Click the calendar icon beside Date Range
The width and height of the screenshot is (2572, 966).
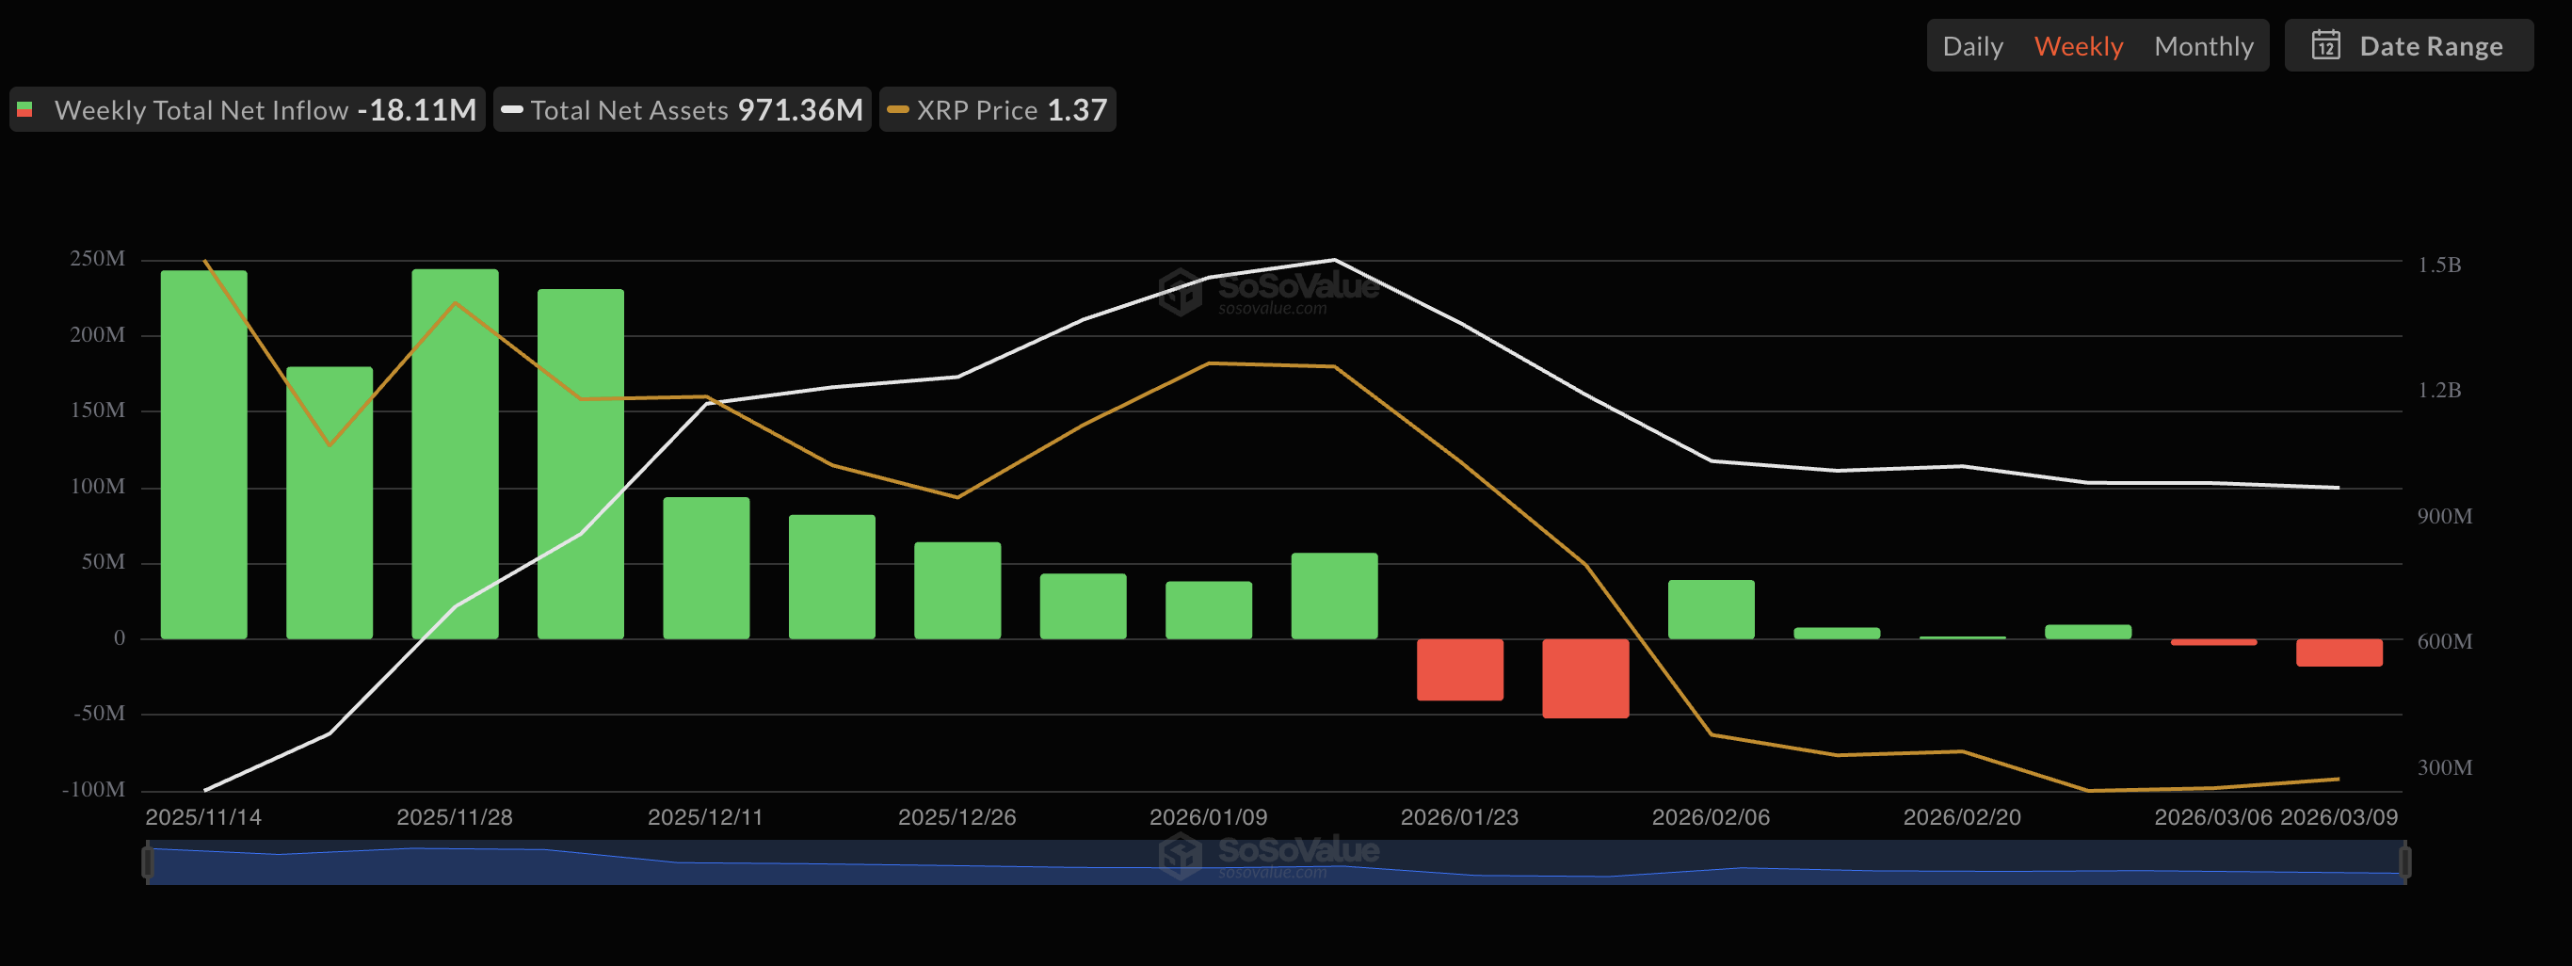click(2325, 46)
